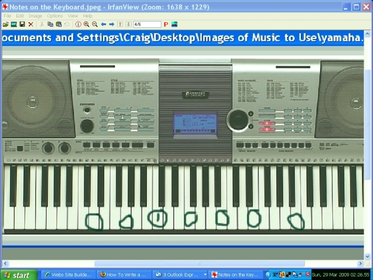Click the Windows Start button
This screenshot has width=373, height=280.
(x=17, y=275)
